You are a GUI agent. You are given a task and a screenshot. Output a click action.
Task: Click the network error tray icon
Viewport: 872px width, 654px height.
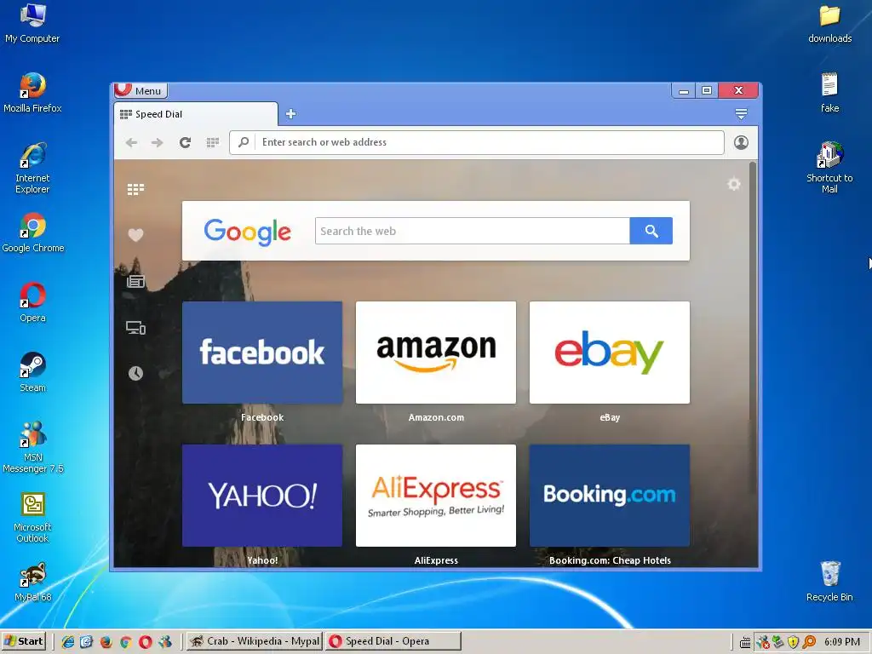click(762, 642)
